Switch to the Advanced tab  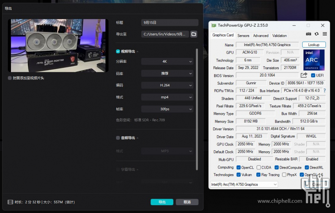[x=261, y=36]
